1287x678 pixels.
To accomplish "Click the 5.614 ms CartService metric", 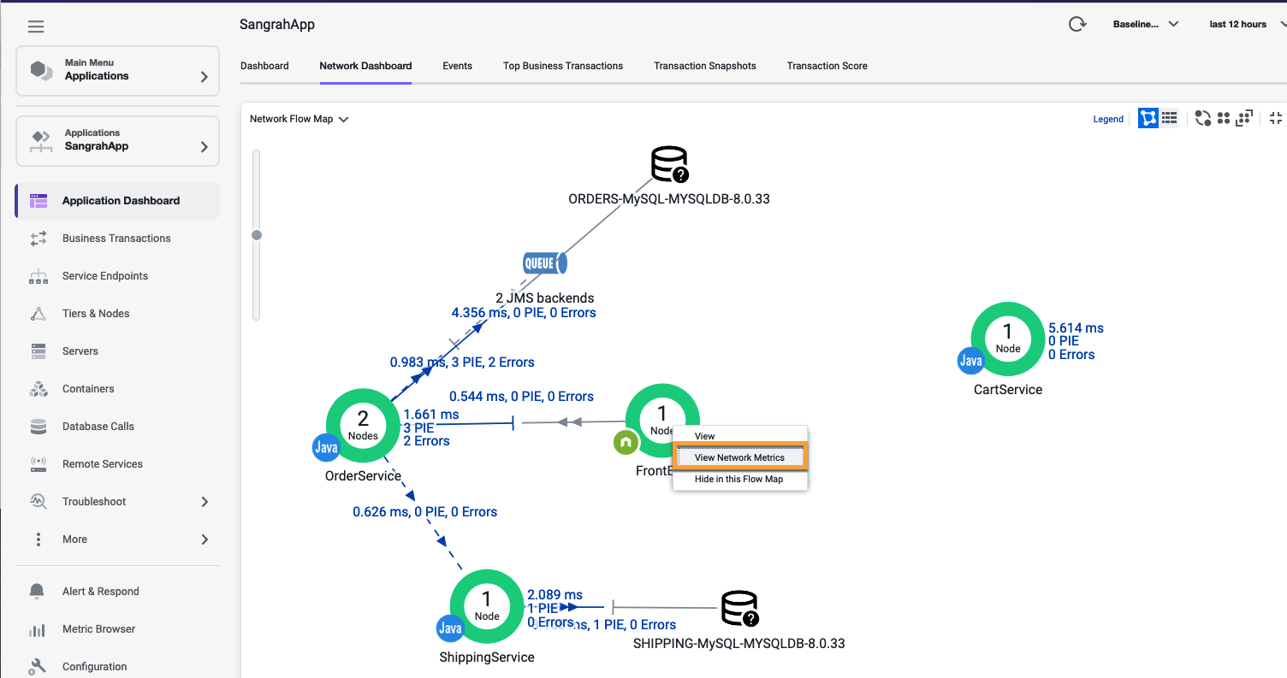I will click(1076, 328).
